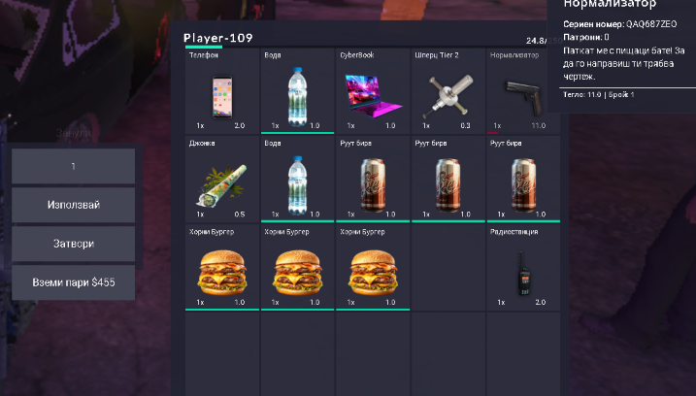Select the first Хорни Бургер item
The image size is (696, 396).
pos(222,268)
